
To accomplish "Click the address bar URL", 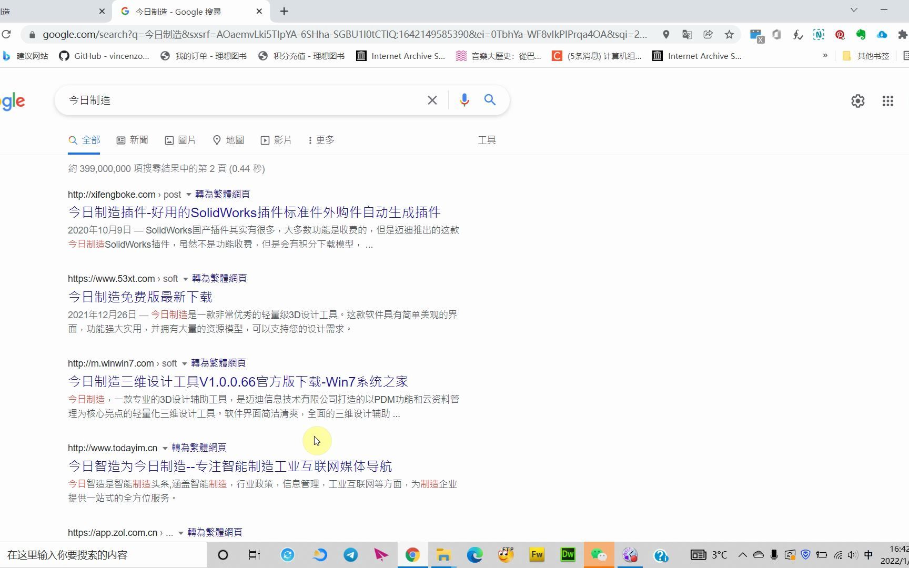I will 345,34.
